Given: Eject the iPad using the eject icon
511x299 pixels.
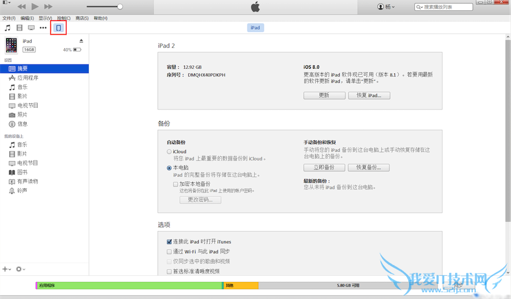Looking at the screenshot, I should coord(81,41).
